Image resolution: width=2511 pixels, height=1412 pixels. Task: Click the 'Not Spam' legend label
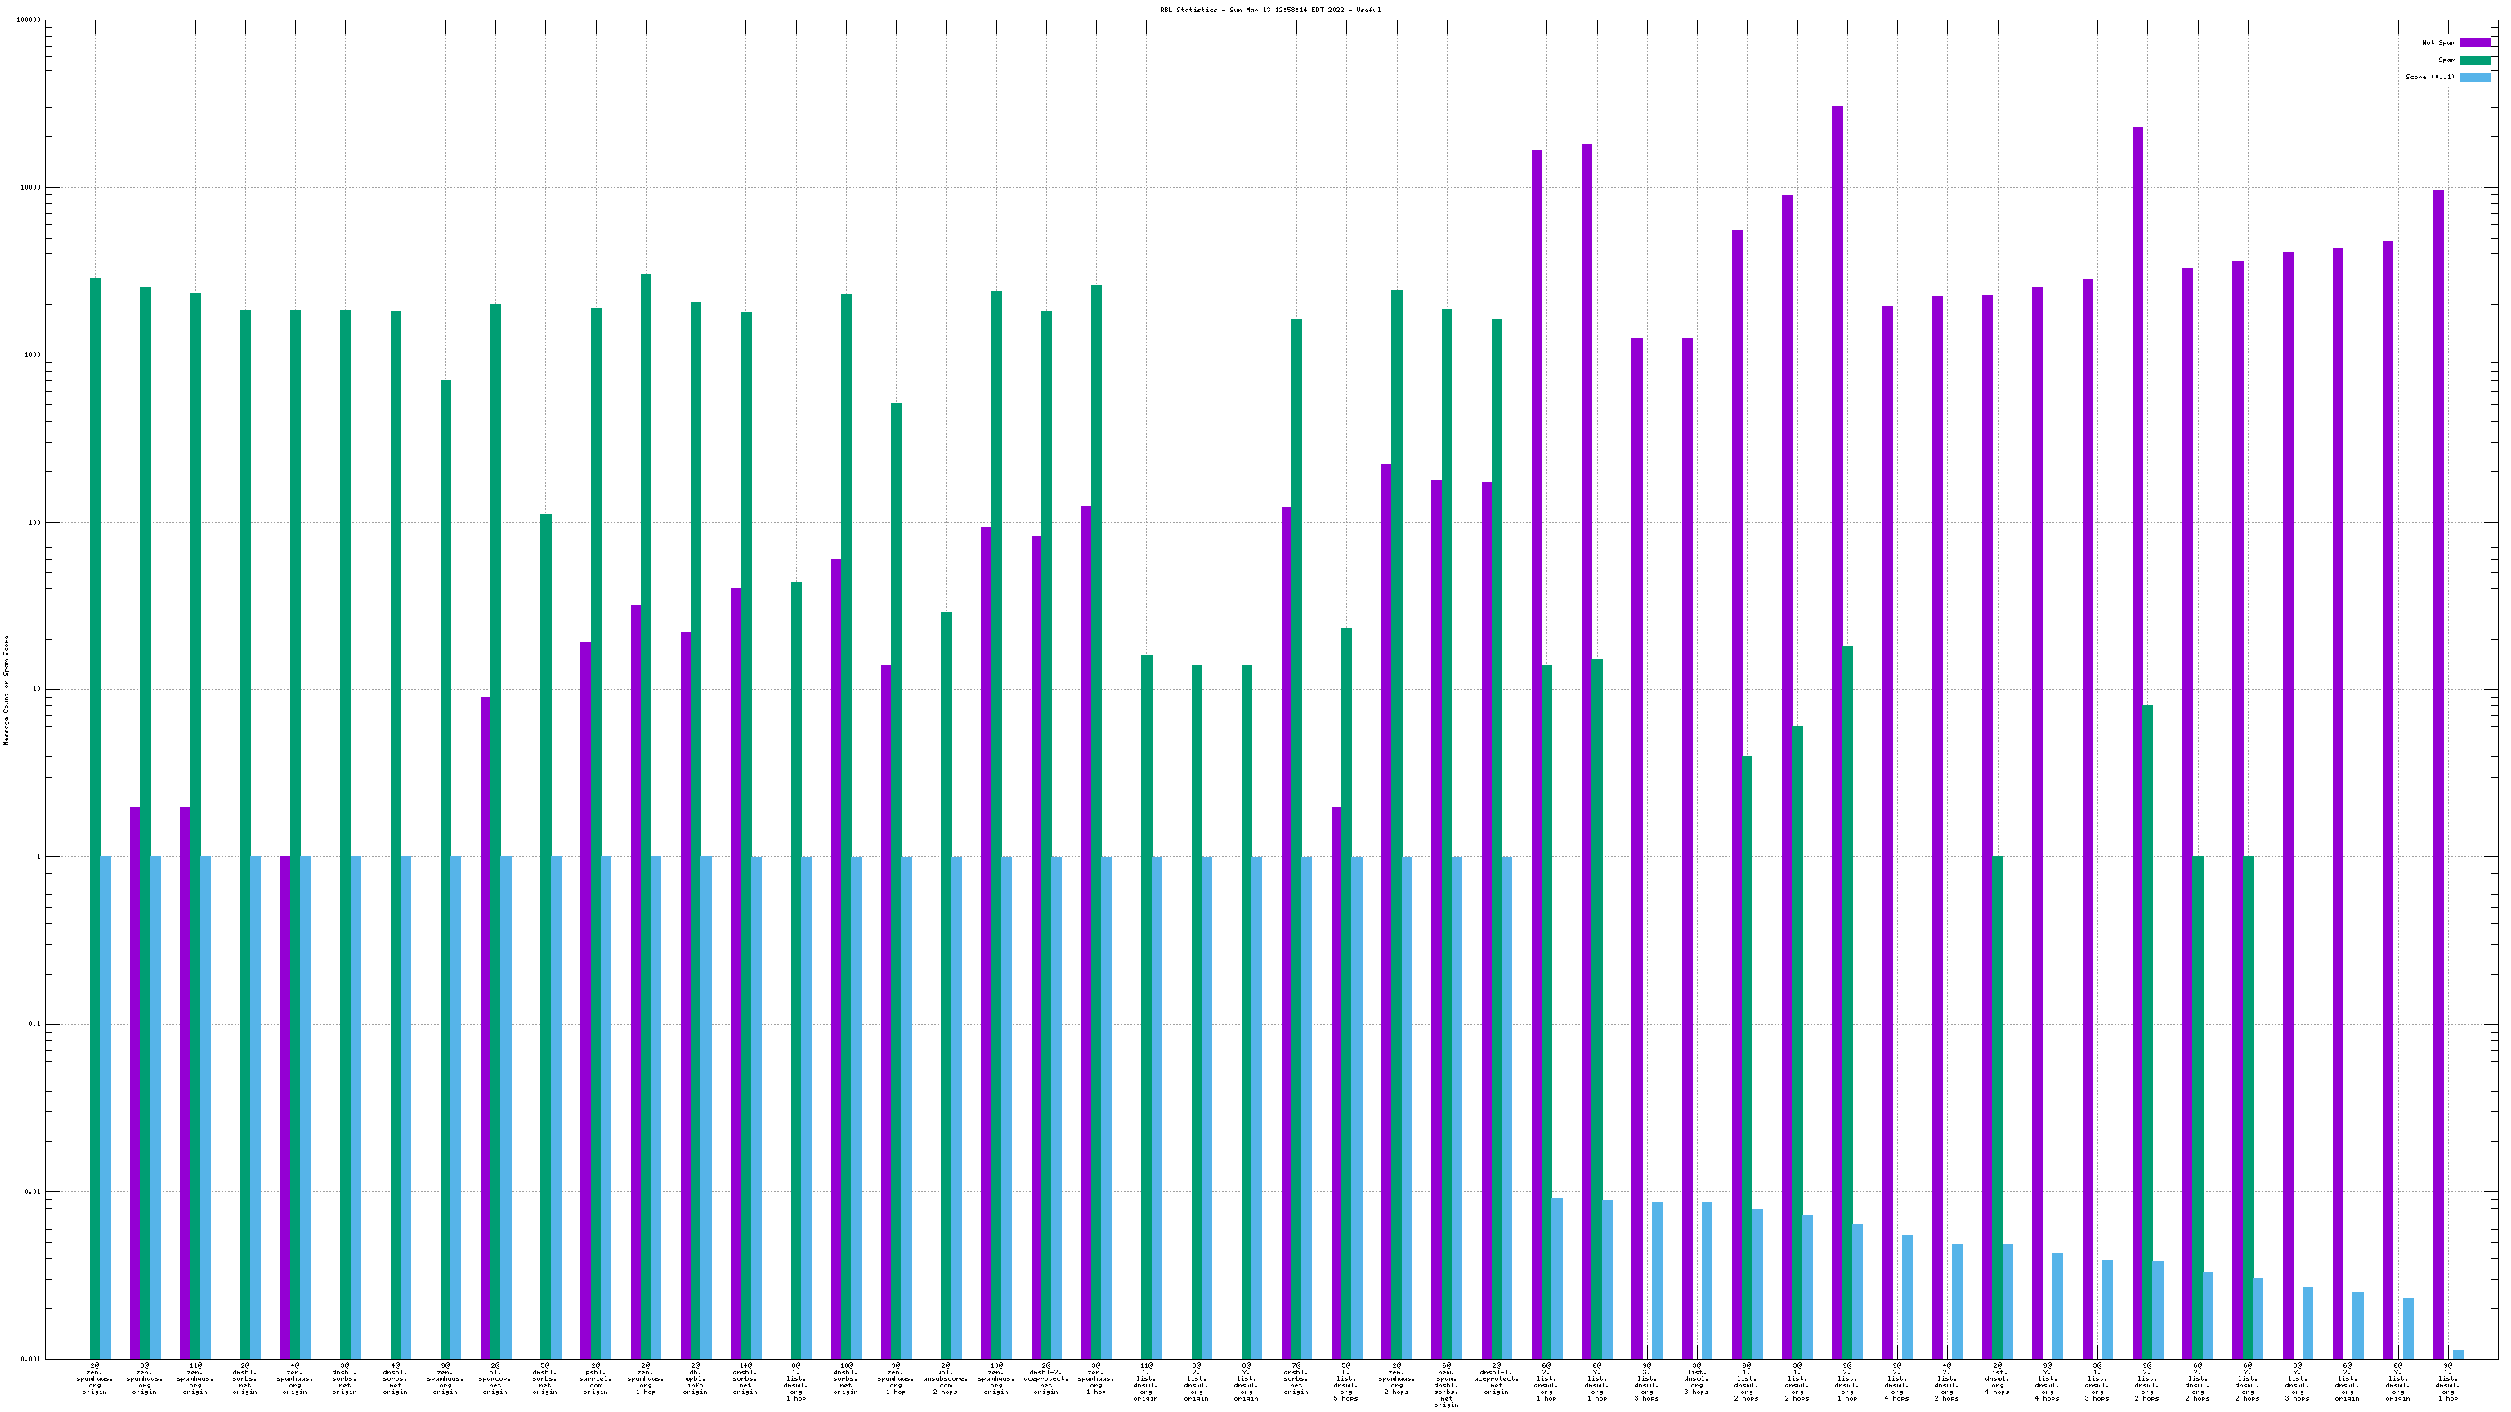tap(2438, 42)
